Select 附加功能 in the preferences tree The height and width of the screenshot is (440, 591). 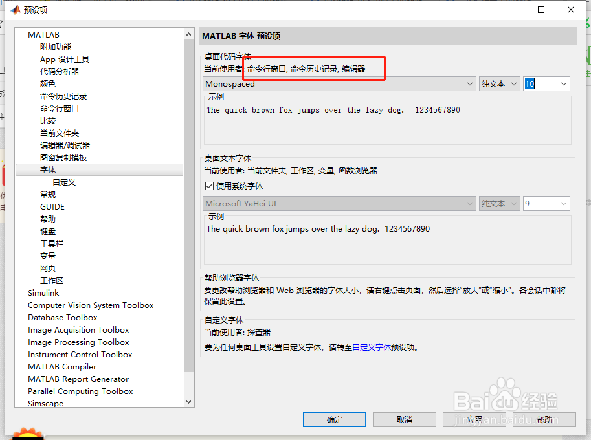tap(56, 47)
